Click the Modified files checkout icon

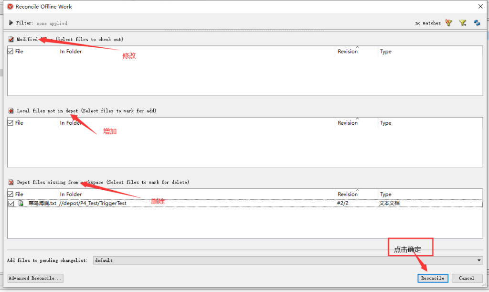point(11,39)
